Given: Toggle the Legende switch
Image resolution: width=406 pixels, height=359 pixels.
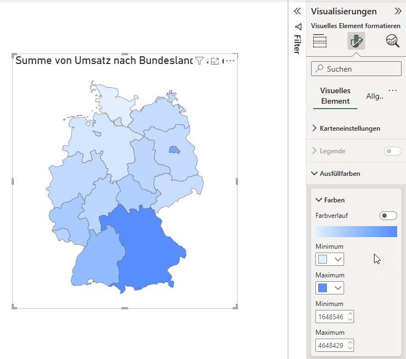Looking at the screenshot, I should (x=392, y=151).
